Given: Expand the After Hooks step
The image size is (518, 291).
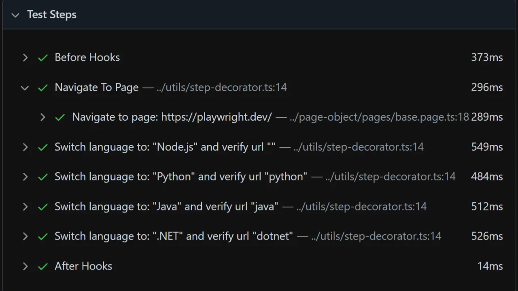Looking at the screenshot, I should (25, 266).
